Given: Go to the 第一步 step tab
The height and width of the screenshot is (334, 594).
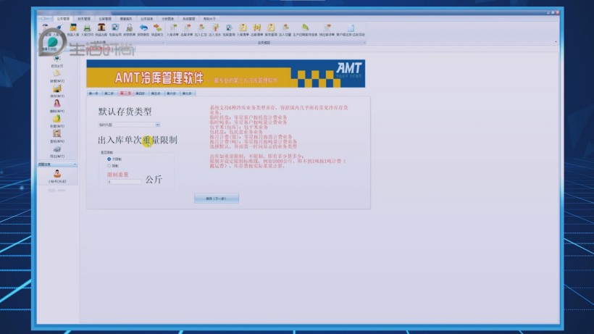Looking at the screenshot, I should (x=93, y=93).
